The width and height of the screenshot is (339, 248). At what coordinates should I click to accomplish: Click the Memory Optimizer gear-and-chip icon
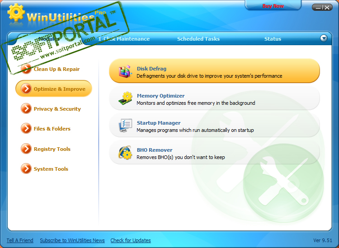point(125,98)
